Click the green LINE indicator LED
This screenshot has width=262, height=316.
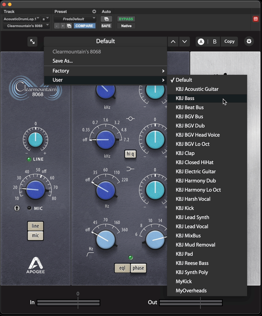29,159
